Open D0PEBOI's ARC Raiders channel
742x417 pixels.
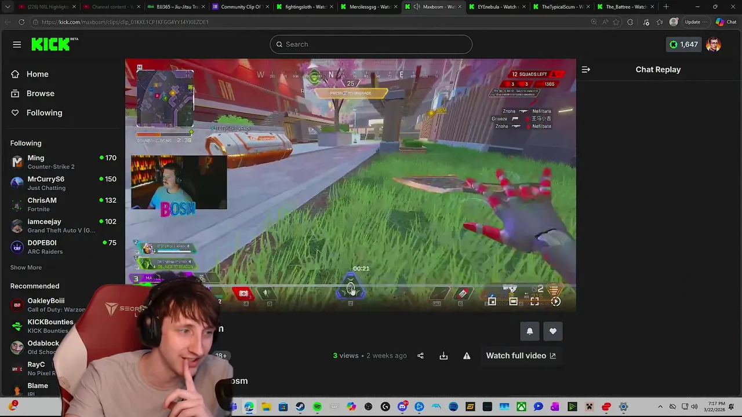pos(63,247)
